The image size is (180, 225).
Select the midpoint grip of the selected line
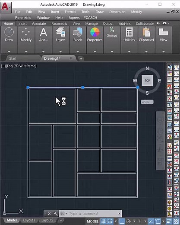point(83,87)
